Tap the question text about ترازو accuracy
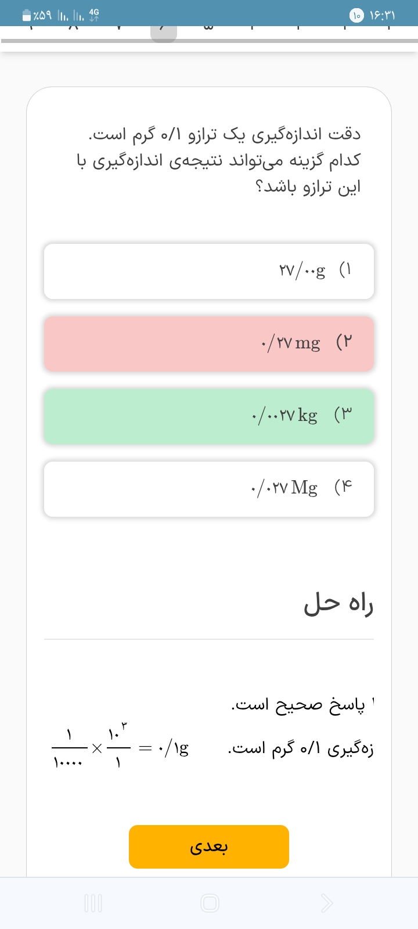418x929 pixels. coord(219,160)
